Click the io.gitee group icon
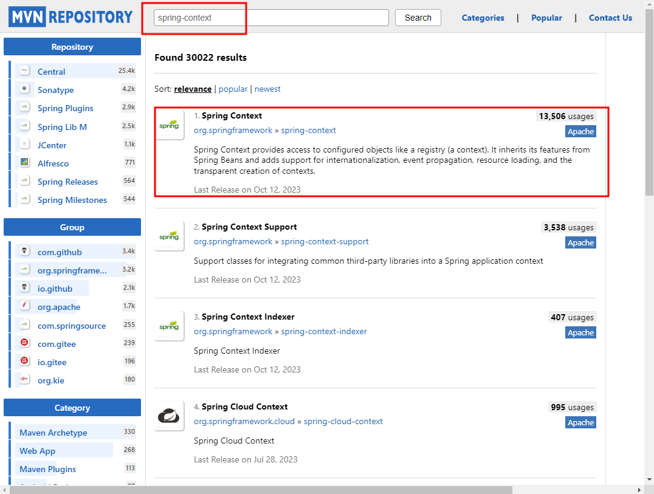This screenshot has width=654, height=494. [24, 361]
